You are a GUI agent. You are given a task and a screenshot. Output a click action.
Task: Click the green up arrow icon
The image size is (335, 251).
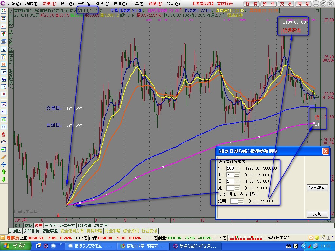coord(3,172)
